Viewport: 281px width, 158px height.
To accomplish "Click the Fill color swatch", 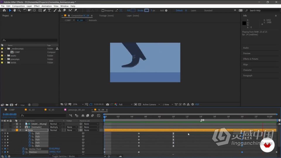I will pos(133,11).
